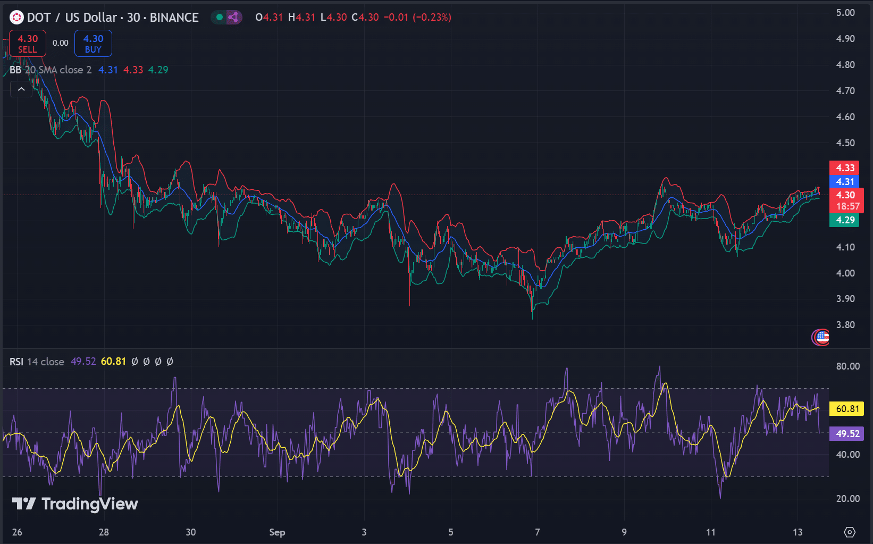Click the 30 date label on time axis
The width and height of the screenshot is (873, 544).
coord(190,532)
